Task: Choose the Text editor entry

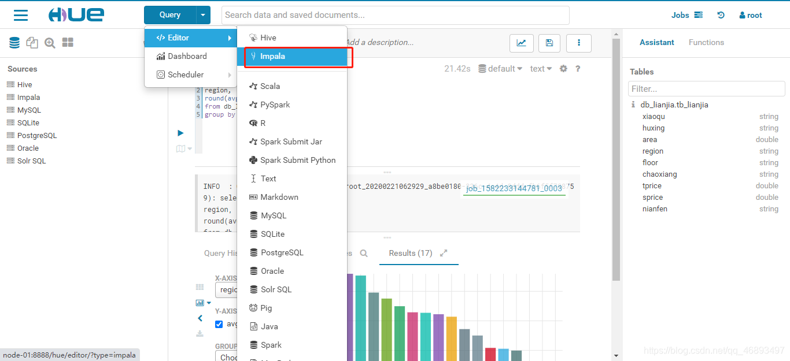Action: click(292, 178)
